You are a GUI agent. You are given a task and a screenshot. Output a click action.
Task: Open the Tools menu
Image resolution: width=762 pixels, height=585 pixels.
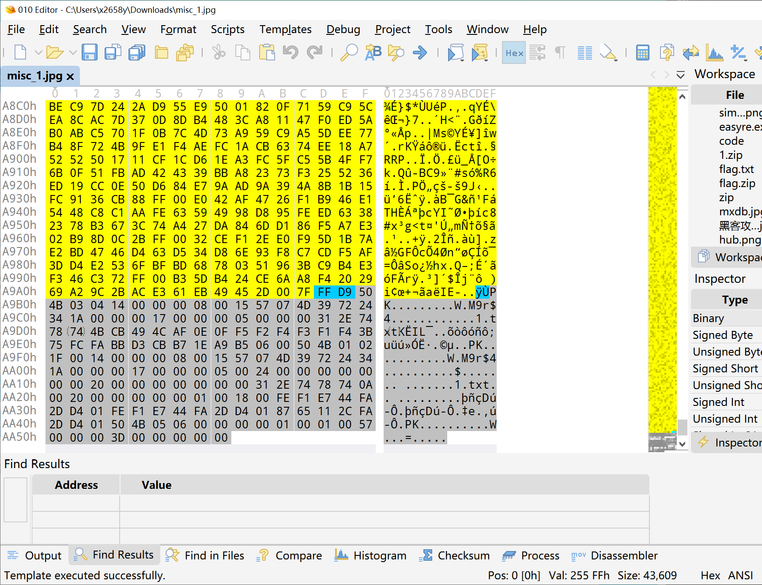[438, 29]
